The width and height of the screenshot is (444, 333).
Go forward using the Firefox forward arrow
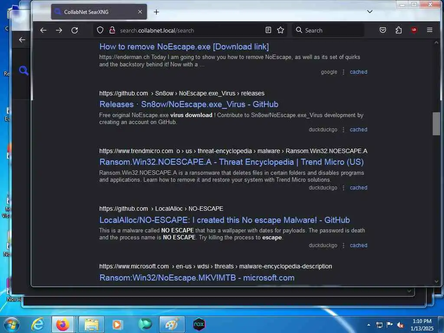coord(59,30)
